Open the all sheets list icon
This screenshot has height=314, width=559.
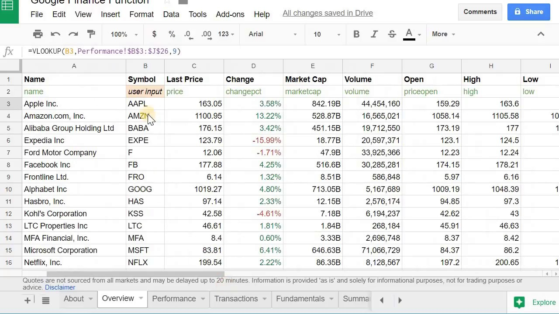click(45, 300)
